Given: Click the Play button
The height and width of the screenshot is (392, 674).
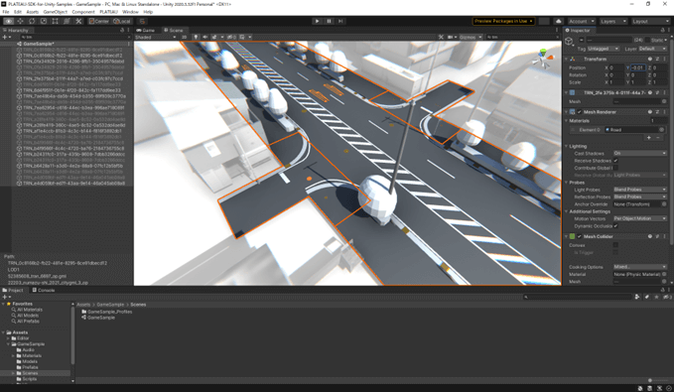Looking at the screenshot, I should pos(318,21).
